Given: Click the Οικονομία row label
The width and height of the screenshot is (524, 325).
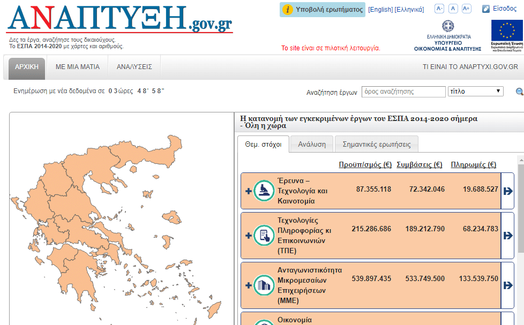Looking at the screenshot, I should coord(295,320).
